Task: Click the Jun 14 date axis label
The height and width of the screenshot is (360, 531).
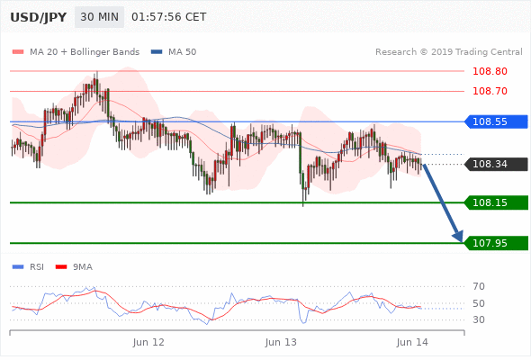Action: click(x=412, y=342)
